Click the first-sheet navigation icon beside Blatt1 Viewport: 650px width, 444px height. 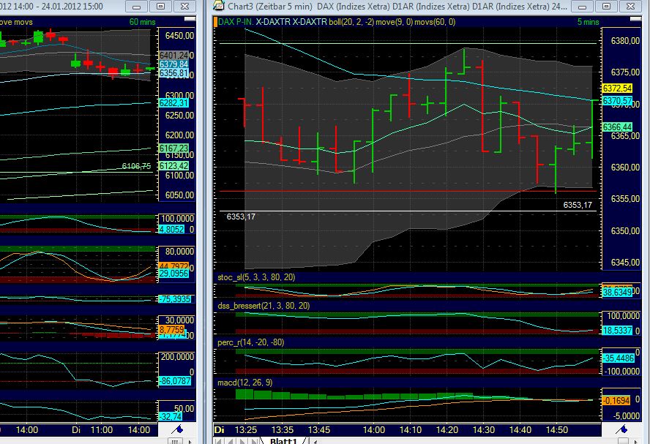[x=218, y=440]
